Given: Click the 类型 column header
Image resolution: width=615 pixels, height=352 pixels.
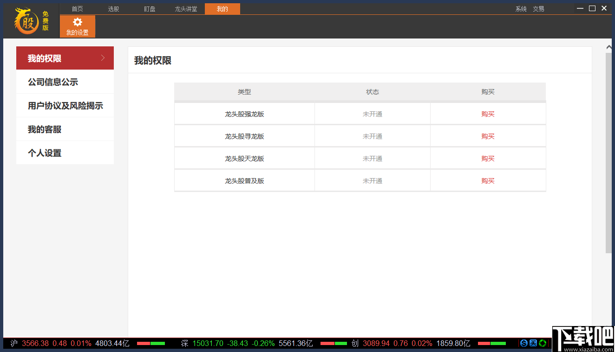Looking at the screenshot, I should click(244, 92).
